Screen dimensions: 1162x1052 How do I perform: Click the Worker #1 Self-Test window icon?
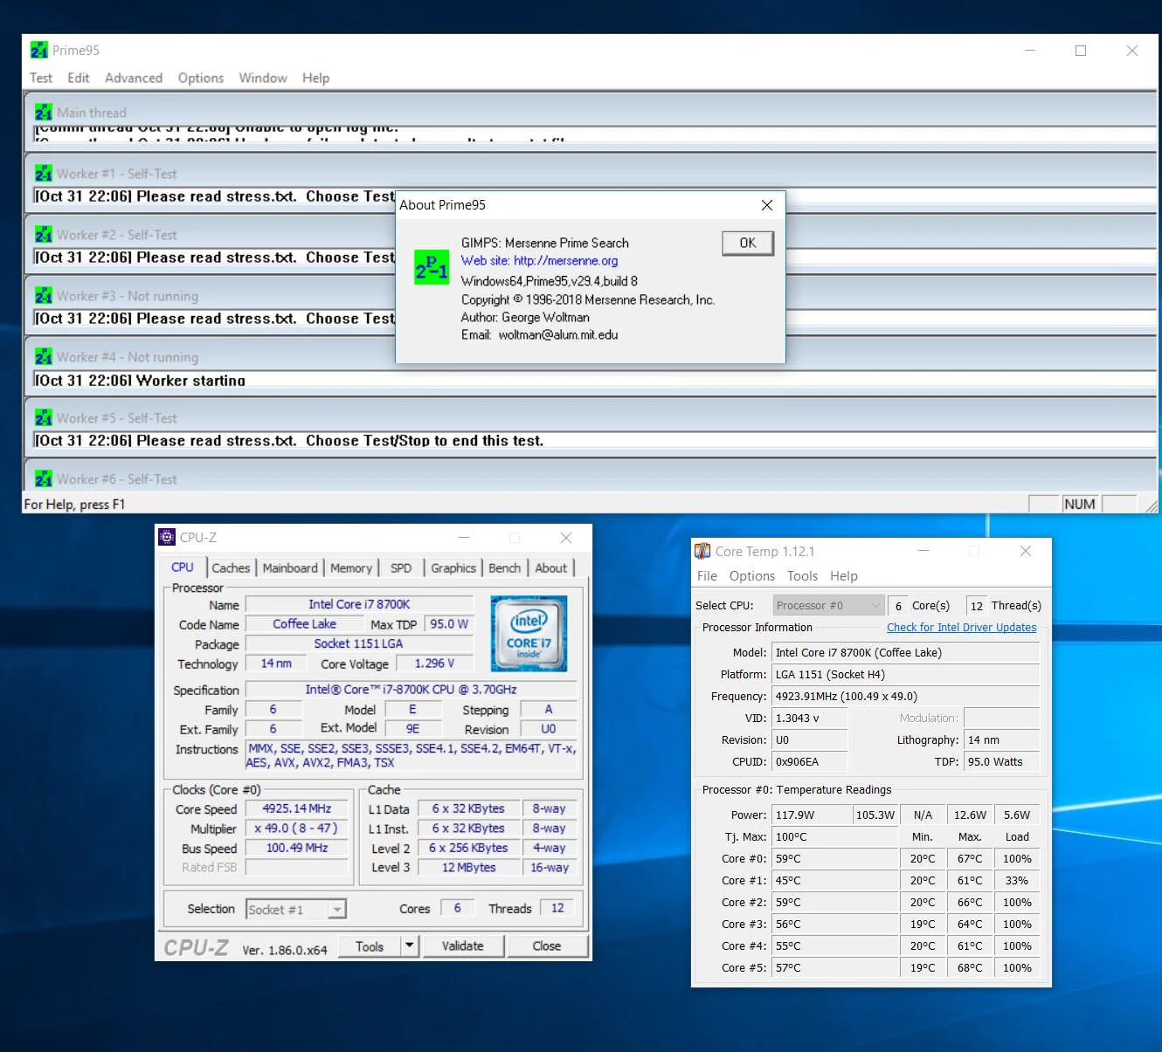coord(44,174)
